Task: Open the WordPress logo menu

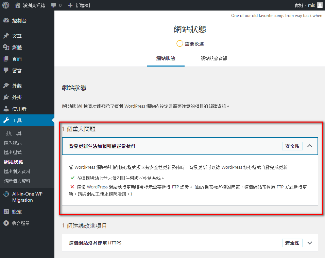Action: coord(6,5)
